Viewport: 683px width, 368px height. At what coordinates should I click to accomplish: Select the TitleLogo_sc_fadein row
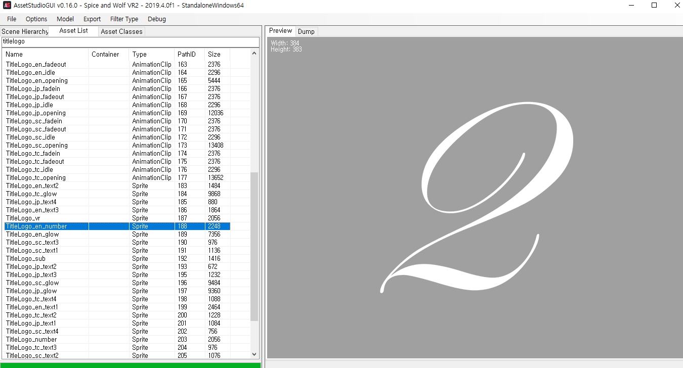(117, 121)
